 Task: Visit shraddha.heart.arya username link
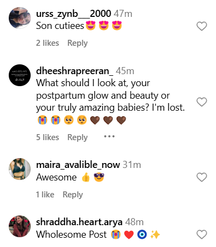pyautogui.click(x=79, y=222)
